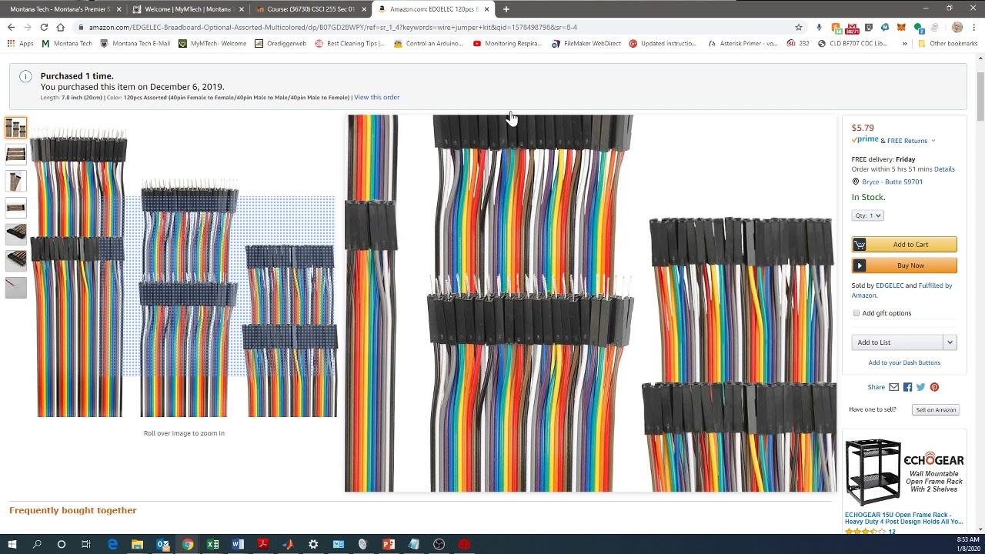The height and width of the screenshot is (554, 985).
Task: Open the Outlook taskbar icon
Action: tap(162, 544)
